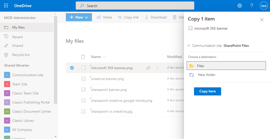Screen dimensions: 270x139
Task: Click the search magnifier icon
Action: coord(82,6)
